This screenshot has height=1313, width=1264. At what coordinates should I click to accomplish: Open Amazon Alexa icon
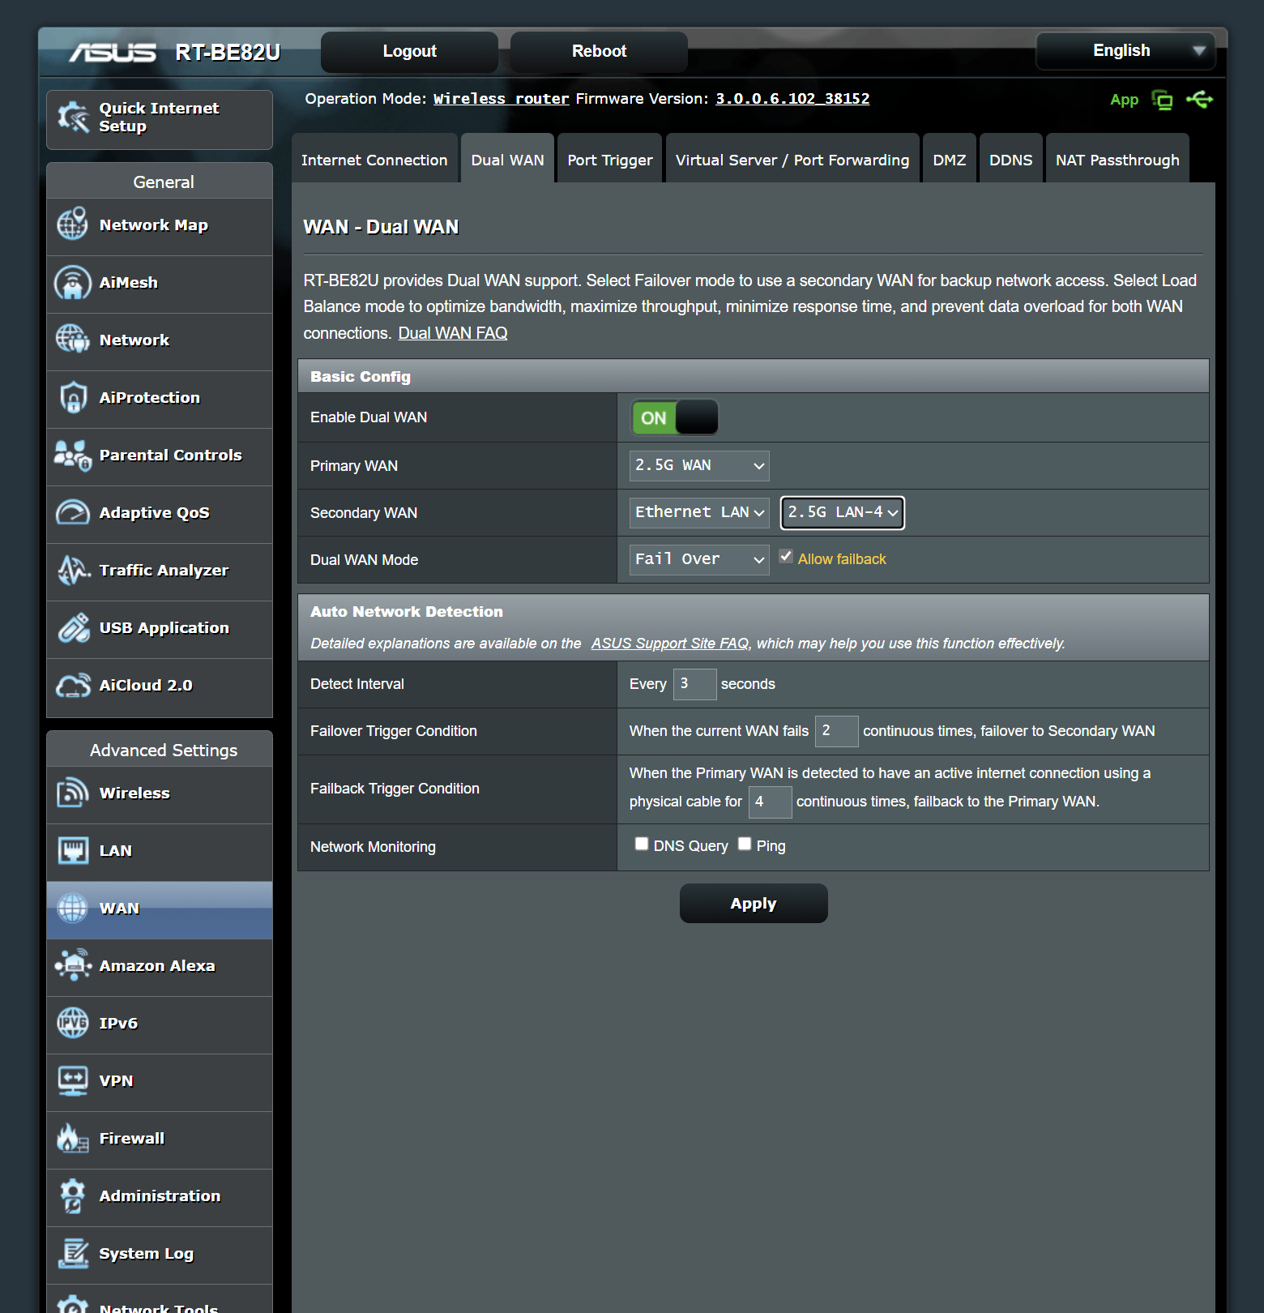tap(73, 965)
